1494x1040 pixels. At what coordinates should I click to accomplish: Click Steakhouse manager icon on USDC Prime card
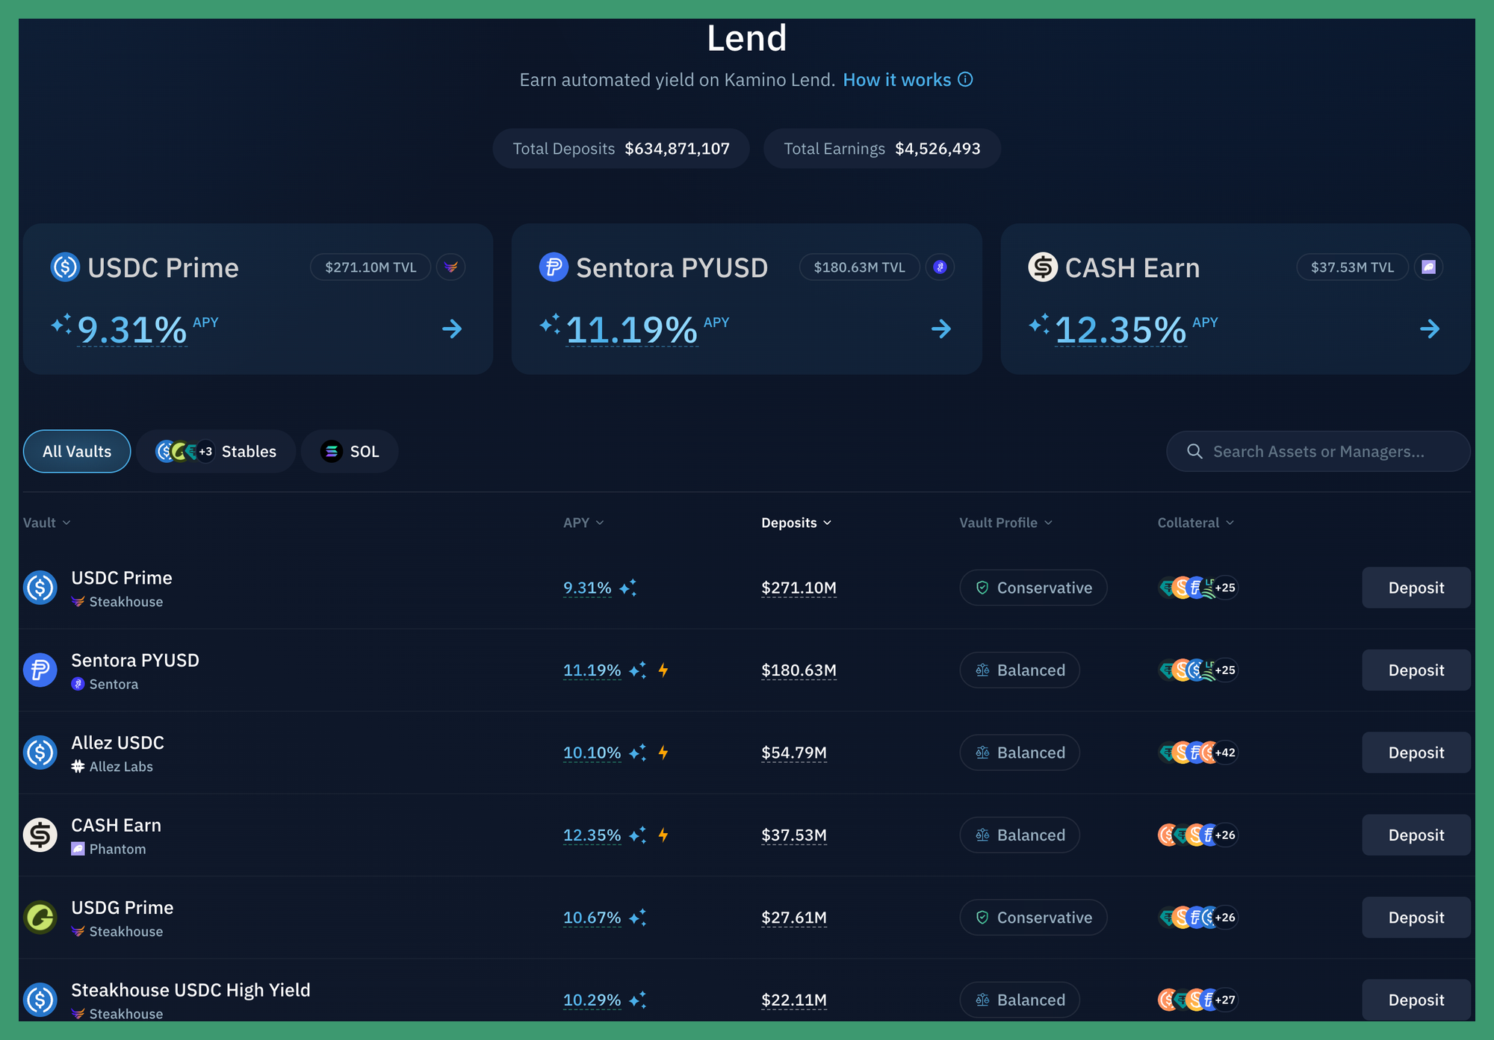450,267
